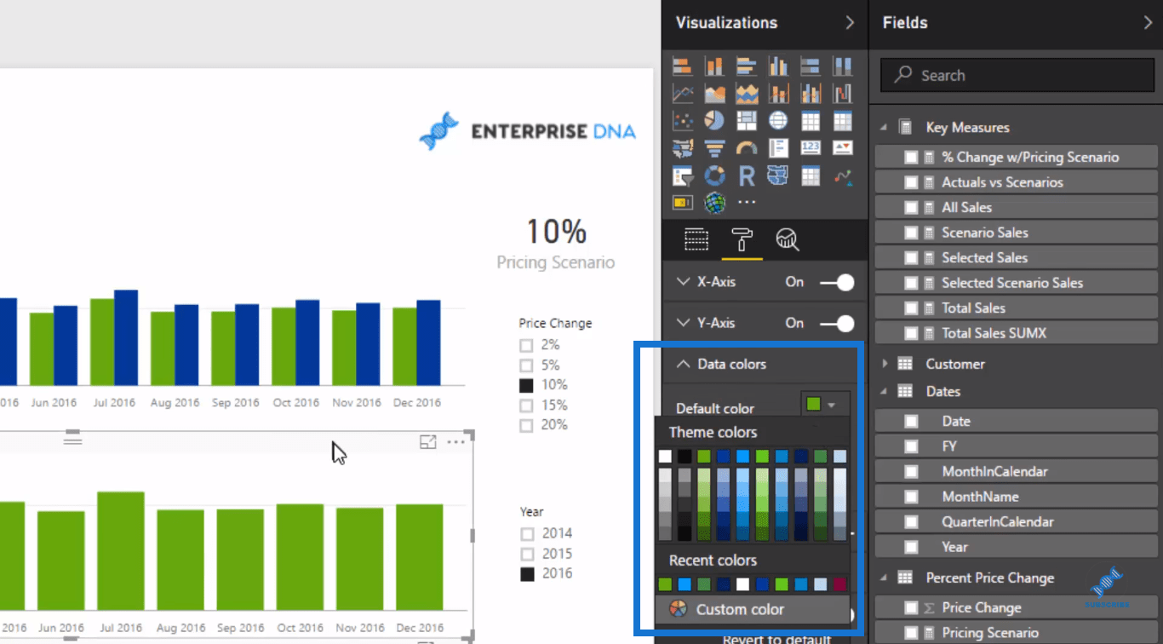
Task: Select the stacked column chart visual
Action: (x=714, y=66)
